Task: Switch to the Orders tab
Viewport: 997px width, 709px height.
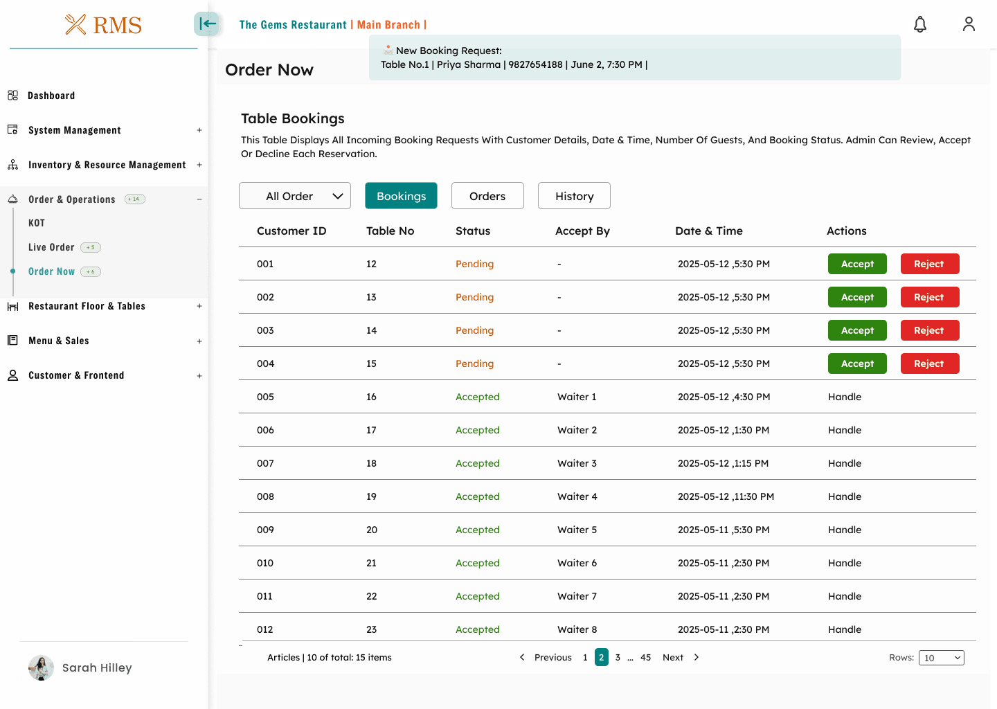Action: click(x=487, y=196)
